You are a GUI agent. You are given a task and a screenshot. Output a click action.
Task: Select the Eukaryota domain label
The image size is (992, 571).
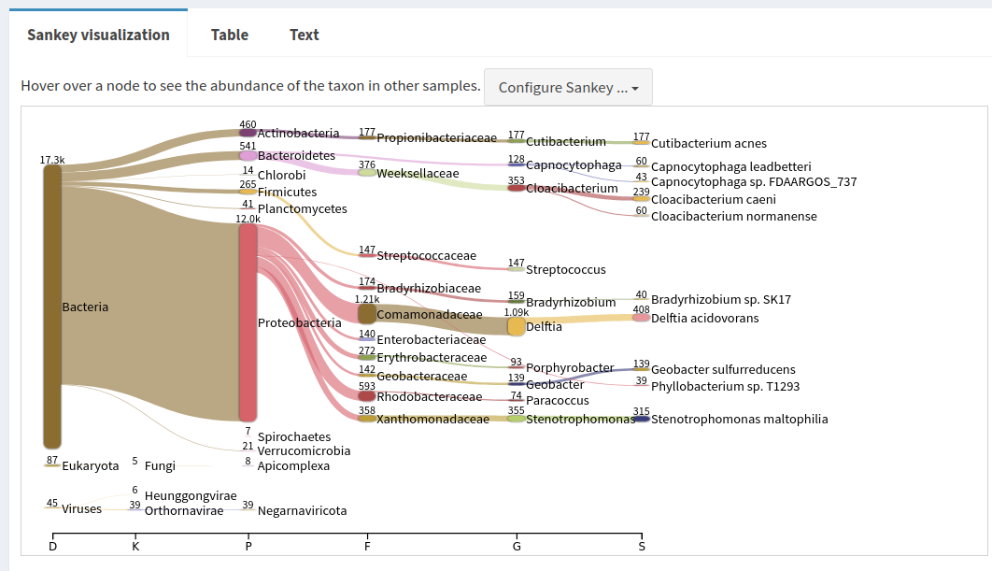click(x=90, y=465)
